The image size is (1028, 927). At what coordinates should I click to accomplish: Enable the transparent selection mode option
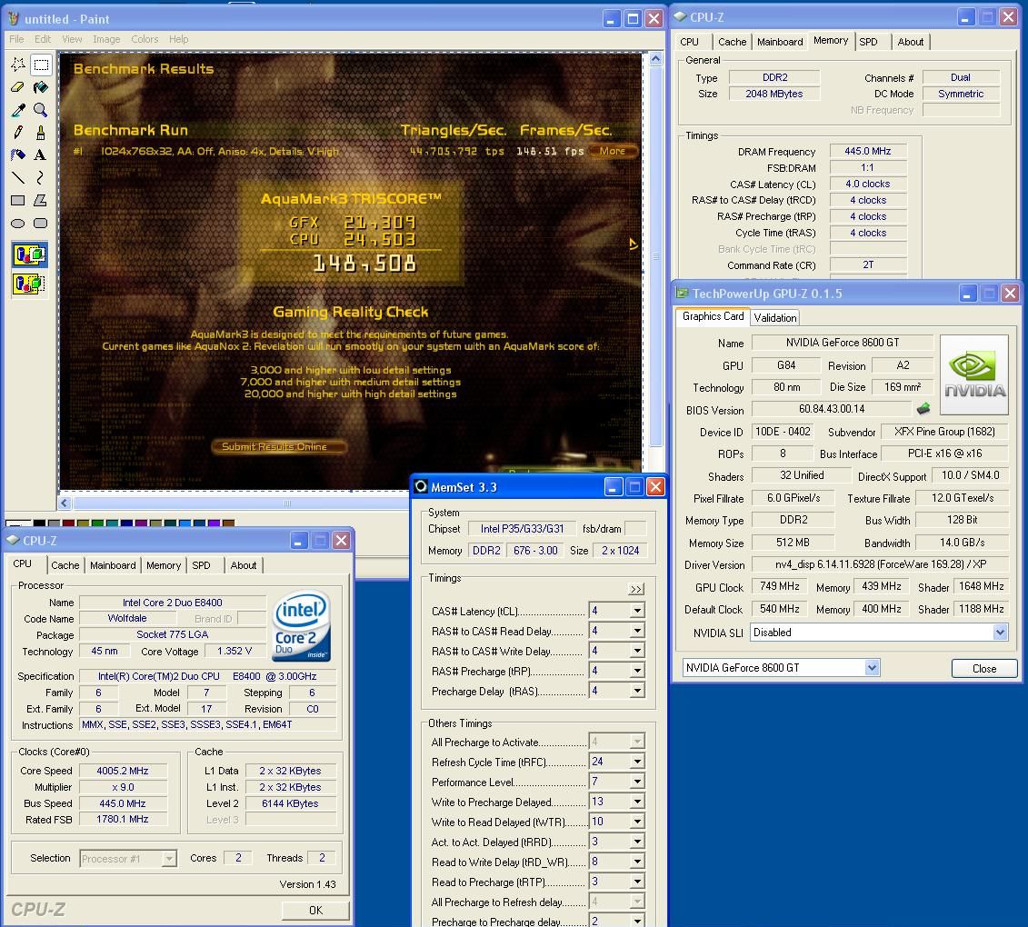[x=29, y=284]
